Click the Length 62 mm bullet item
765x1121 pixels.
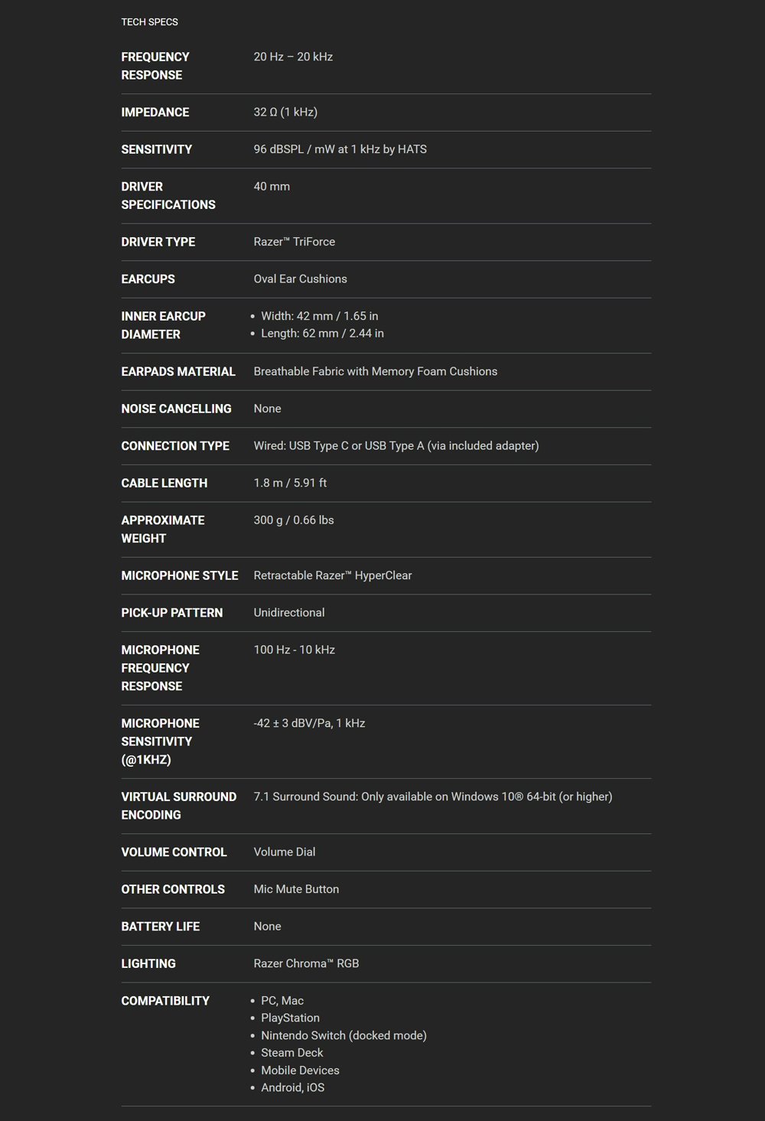click(322, 334)
